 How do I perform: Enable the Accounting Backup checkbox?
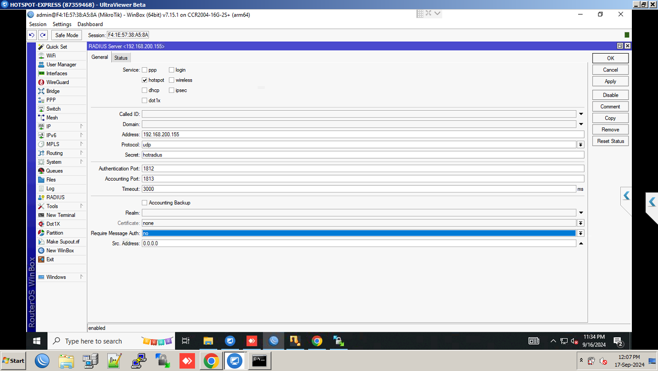tap(145, 203)
